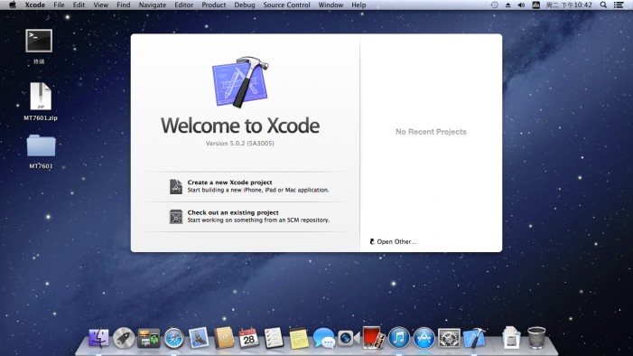The height and width of the screenshot is (356, 633).
Task: Select the MT7601.zip file on desktop
Action: 41,96
